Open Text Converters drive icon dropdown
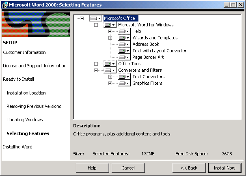Image resolution: width=246 pixels, height=176 pixels. pyautogui.click(x=124, y=77)
